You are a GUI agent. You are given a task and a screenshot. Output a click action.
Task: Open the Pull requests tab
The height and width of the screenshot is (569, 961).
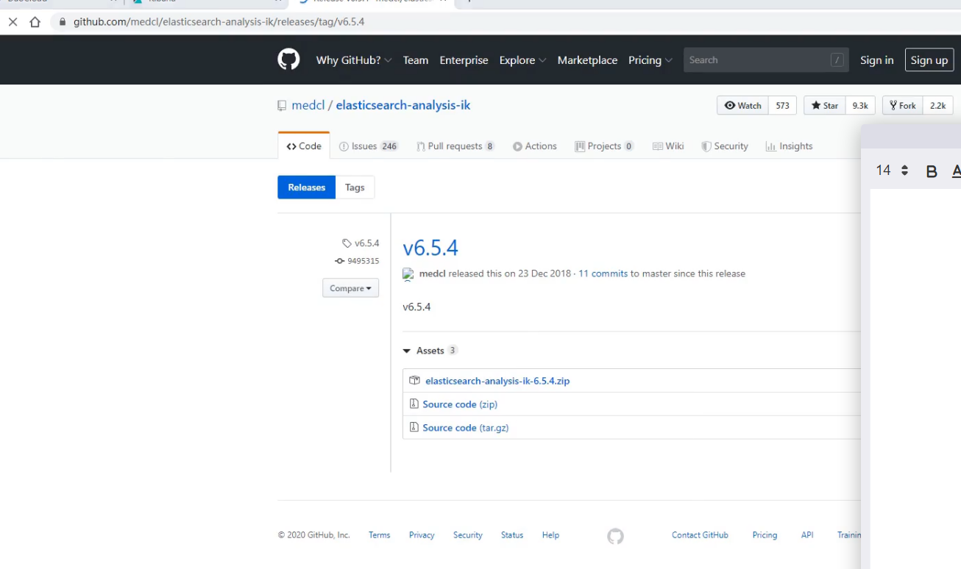(454, 146)
